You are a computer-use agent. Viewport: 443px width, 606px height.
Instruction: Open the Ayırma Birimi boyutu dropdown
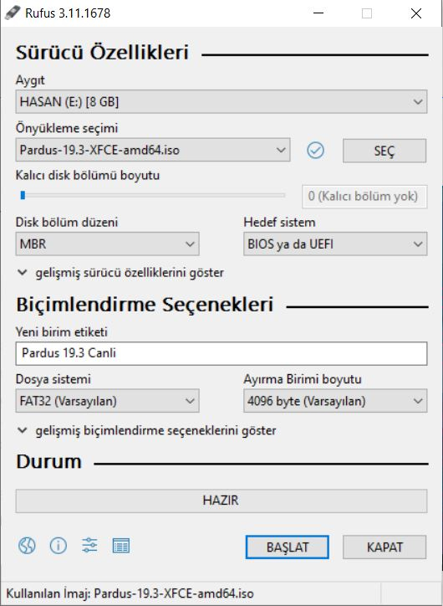tap(335, 401)
